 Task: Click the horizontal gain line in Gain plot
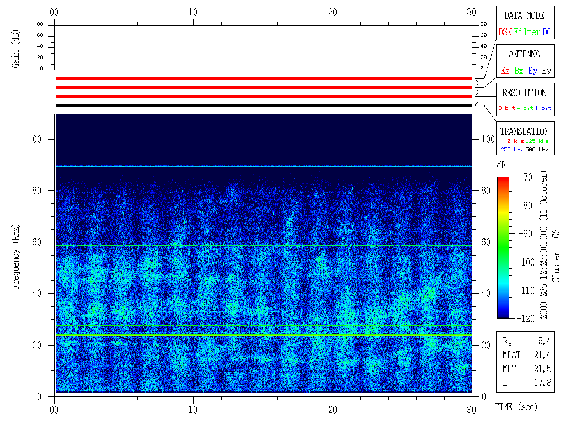point(263,31)
